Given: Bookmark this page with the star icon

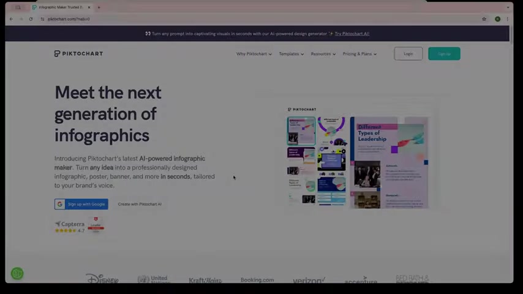Looking at the screenshot, I should coord(484,19).
